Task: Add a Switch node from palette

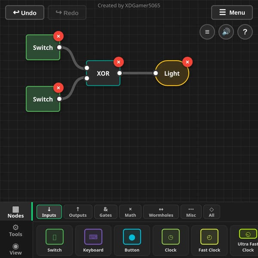Action: [55, 240]
